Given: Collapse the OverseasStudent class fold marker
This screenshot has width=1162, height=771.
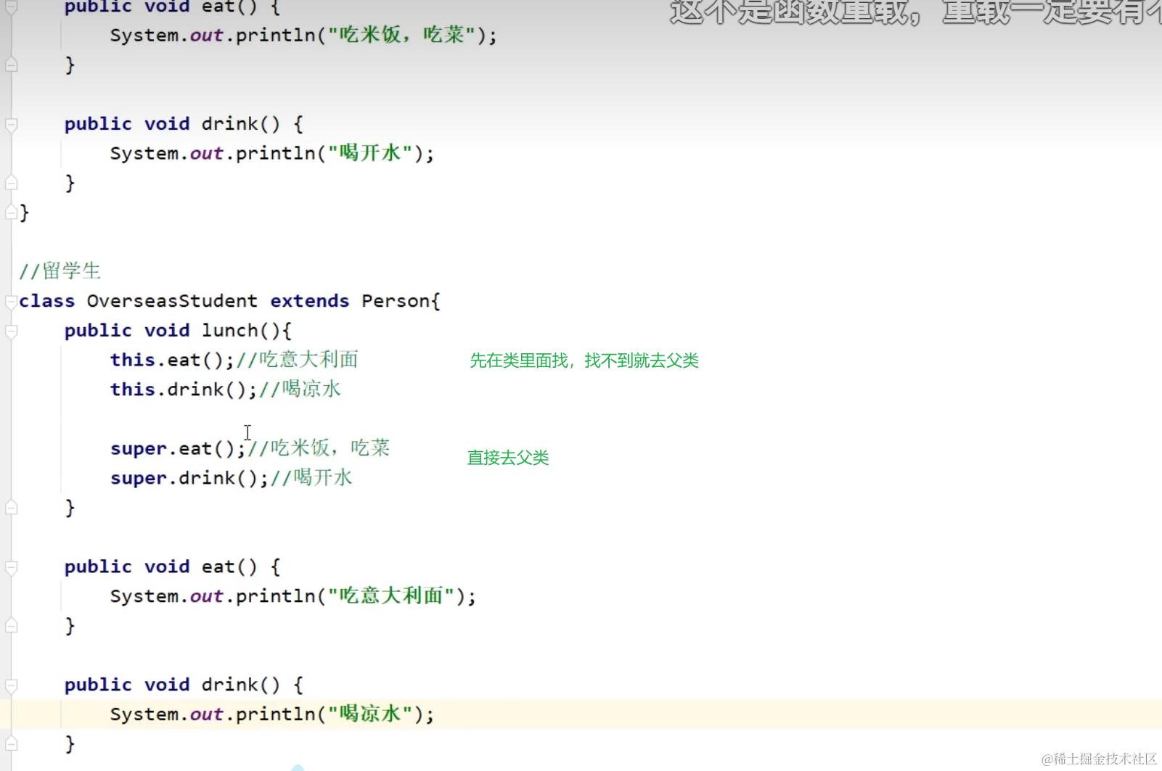Looking at the screenshot, I should click(11, 301).
